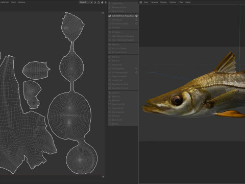Viewport: 245px width, 184px height.
Task: Click Start Interactive Mapping
Action: coord(123,36)
